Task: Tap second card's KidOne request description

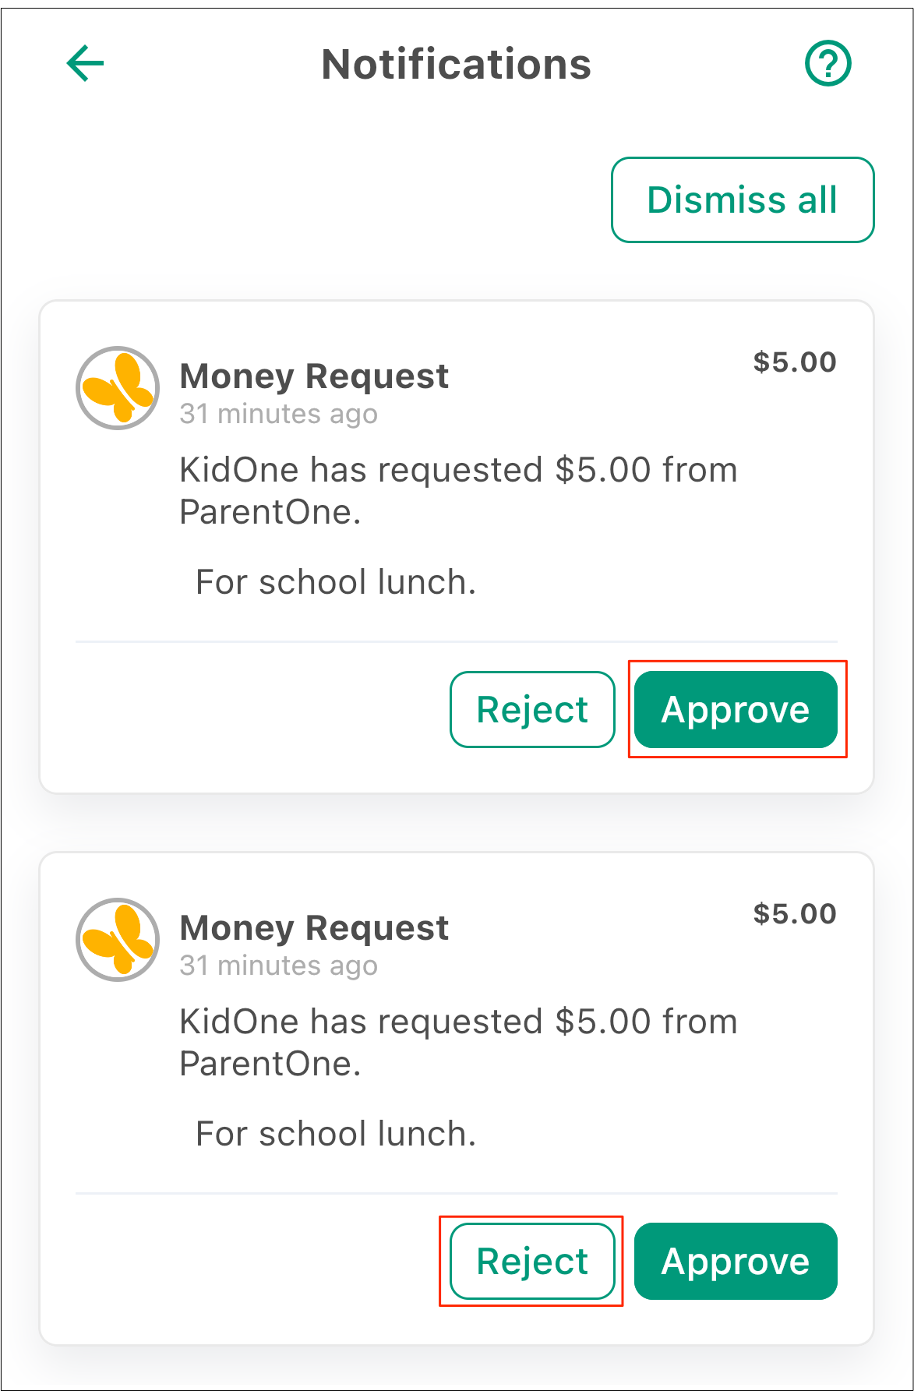Action: click(458, 1043)
